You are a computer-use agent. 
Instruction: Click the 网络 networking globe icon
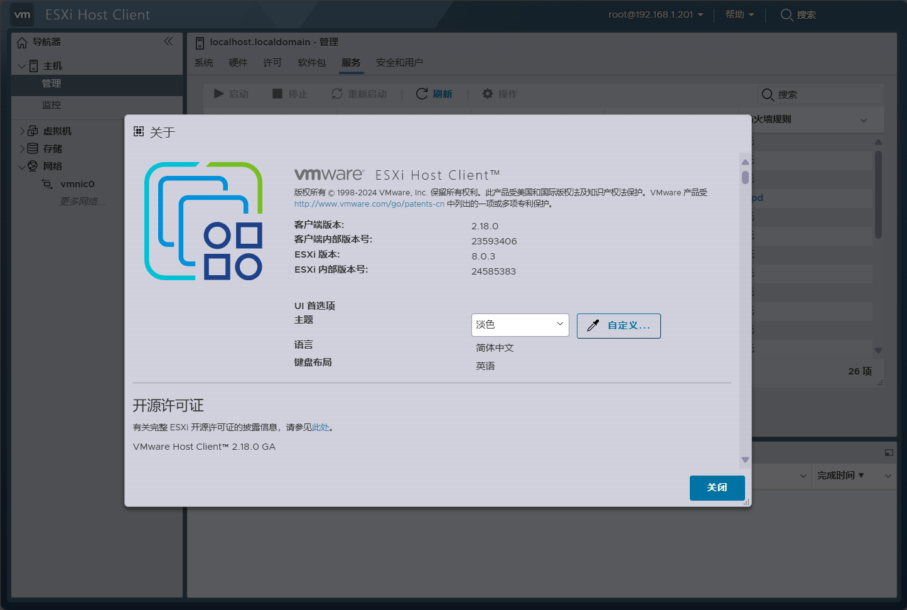tap(33, 166)
